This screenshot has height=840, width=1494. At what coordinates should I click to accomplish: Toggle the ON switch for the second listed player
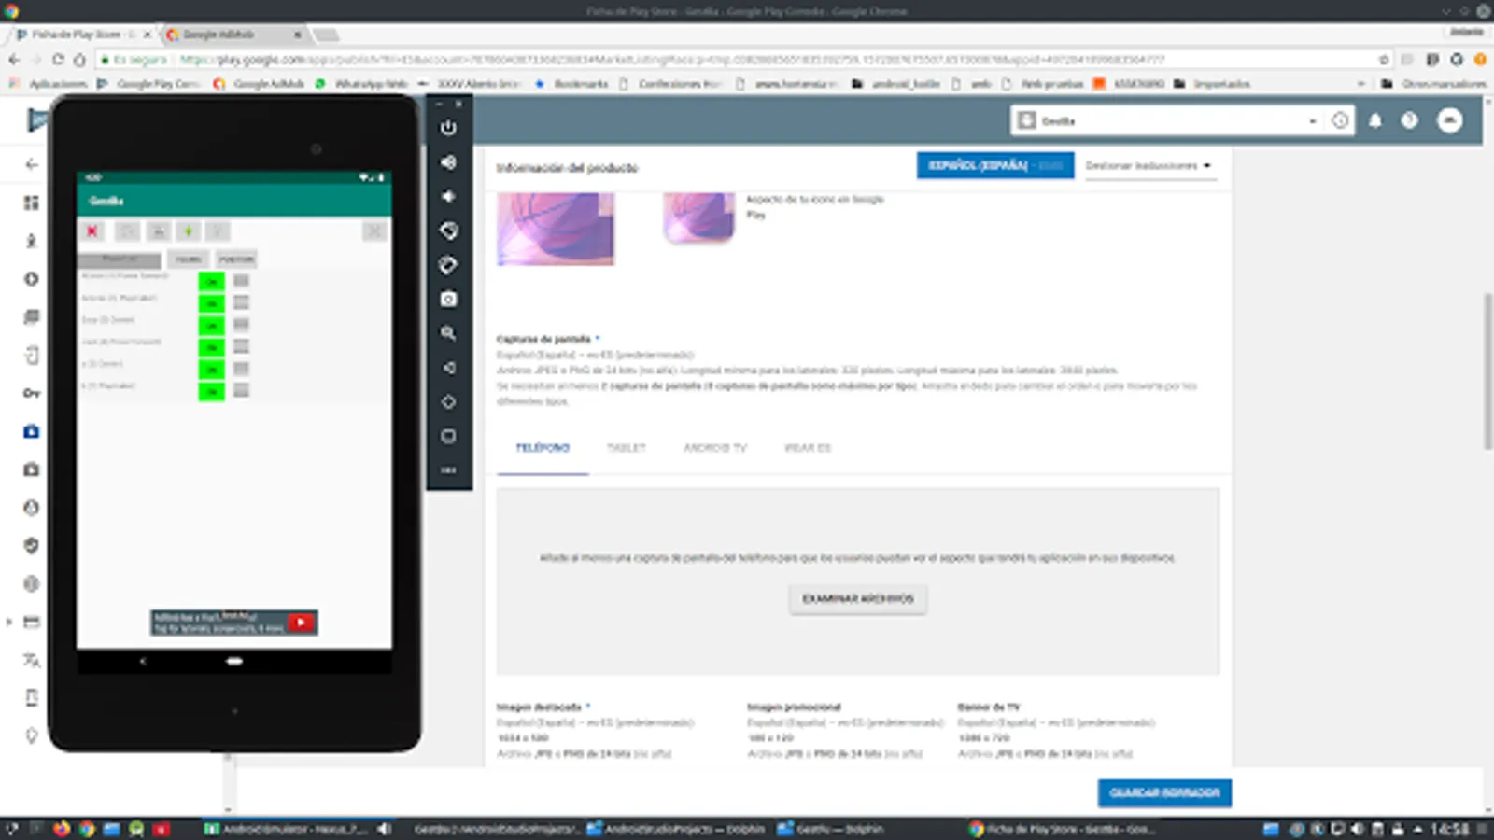click(211, 302)
